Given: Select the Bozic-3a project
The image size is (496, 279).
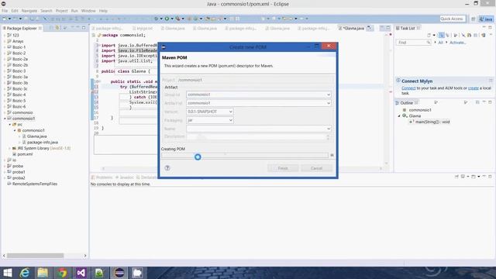Looking at the screenshot, I should 19,77.
